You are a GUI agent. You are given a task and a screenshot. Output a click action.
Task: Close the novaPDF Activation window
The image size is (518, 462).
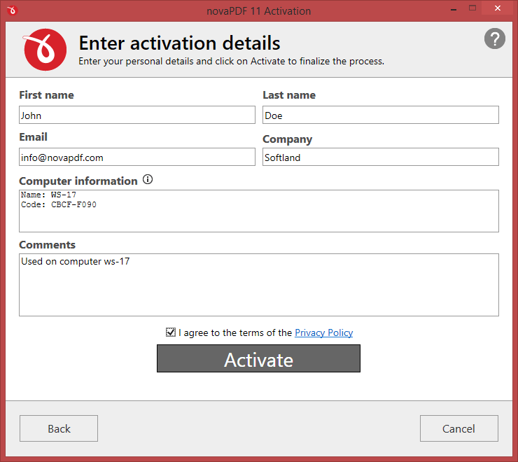[498, 8]
